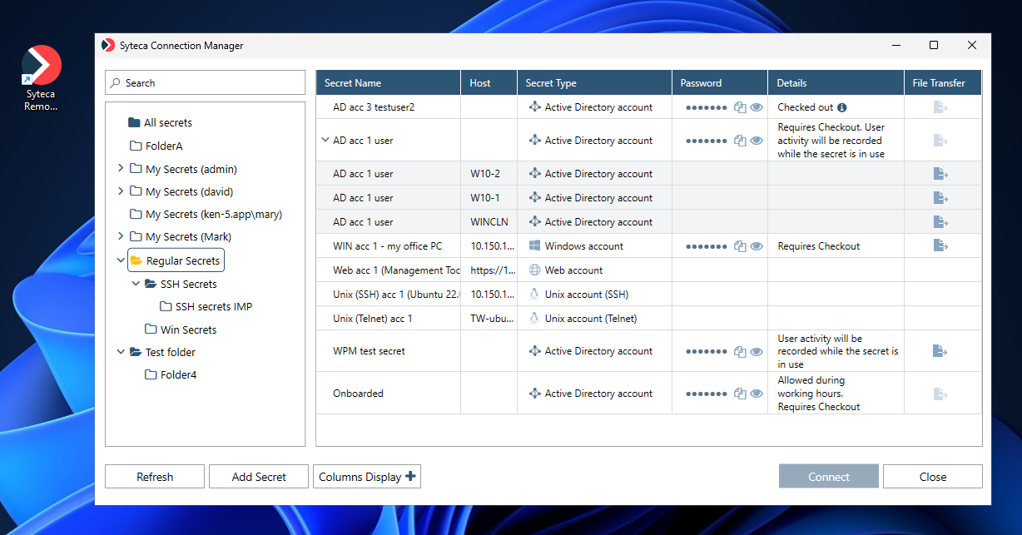Click Add Secret
This screenshot has width=1022, height=535.
pos(258,476)
